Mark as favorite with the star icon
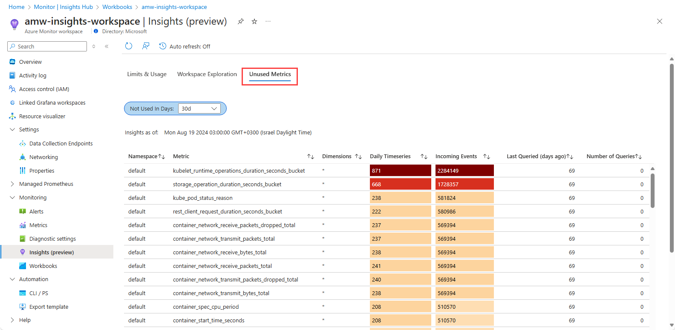 (x=254, y=21)
